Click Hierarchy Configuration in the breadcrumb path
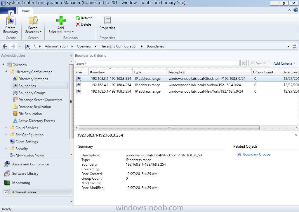The width and height of the screenshot is (299, 212). point(119,46)
